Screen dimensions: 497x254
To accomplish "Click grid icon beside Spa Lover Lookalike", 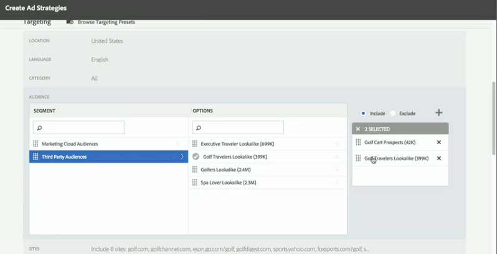I will point(194,183).
